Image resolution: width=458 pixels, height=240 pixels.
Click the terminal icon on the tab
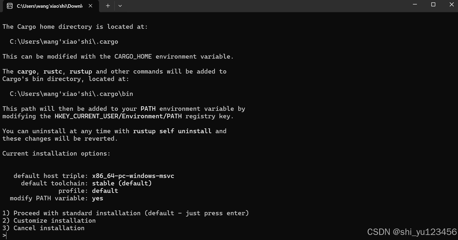(x=10, y=6)
